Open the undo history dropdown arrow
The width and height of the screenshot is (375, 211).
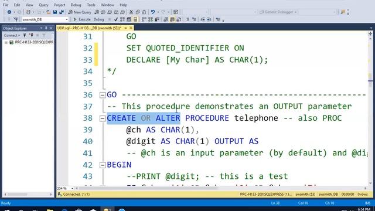pyautogui.click(x=158, y=12)
